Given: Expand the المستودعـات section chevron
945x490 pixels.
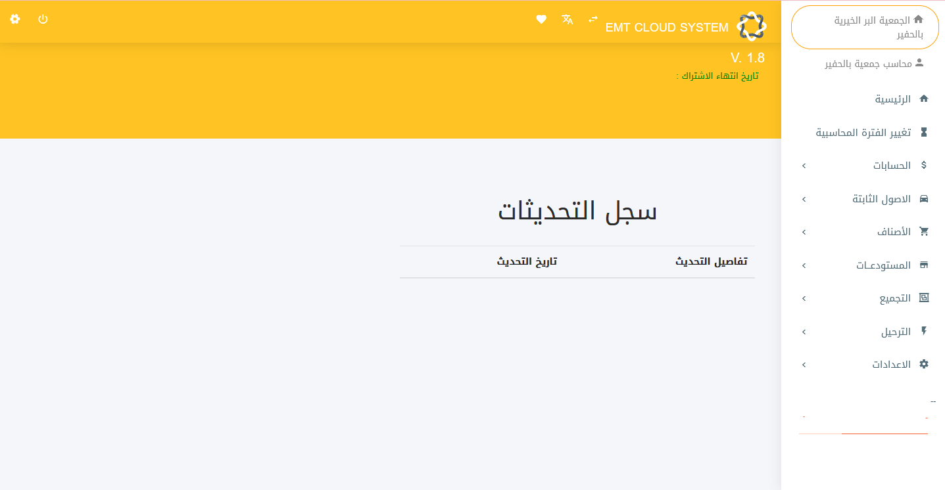Looking at the screenshot, I should click(803, 265).
